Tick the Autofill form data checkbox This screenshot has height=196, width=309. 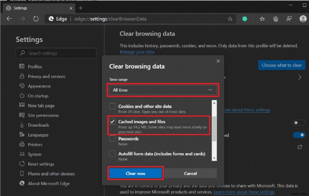pyautogui.click(x=112, y=154)
